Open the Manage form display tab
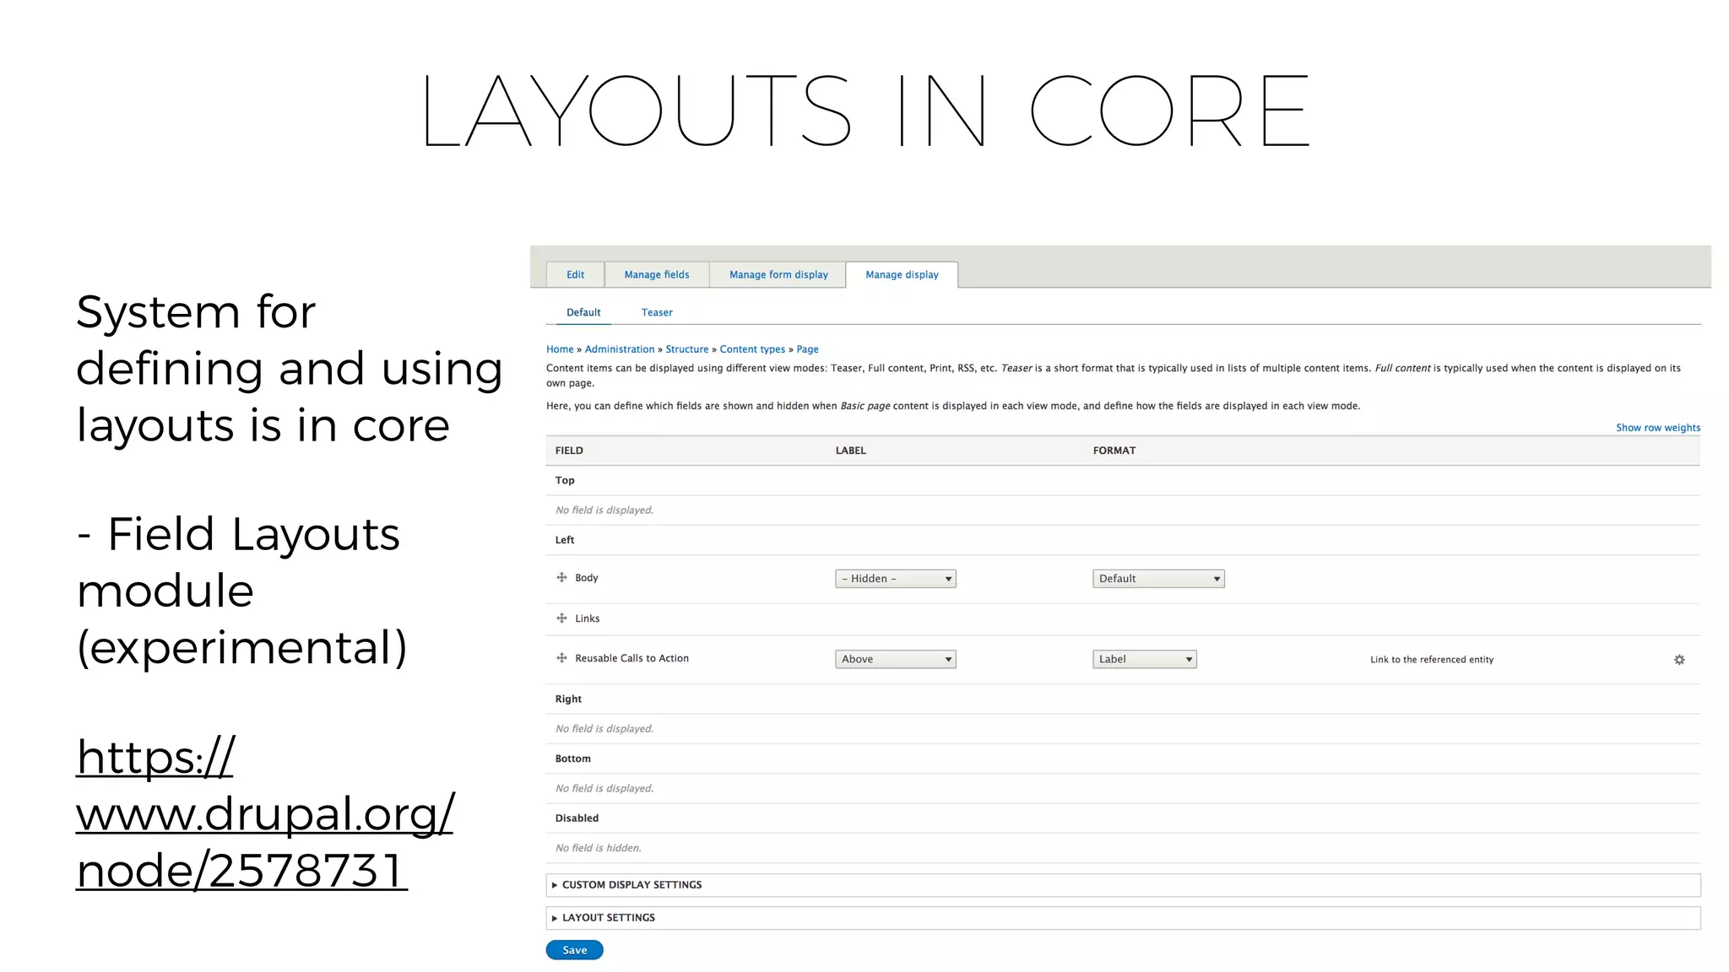The width and height of the screenshot is (1729, 972). [778, 274]
